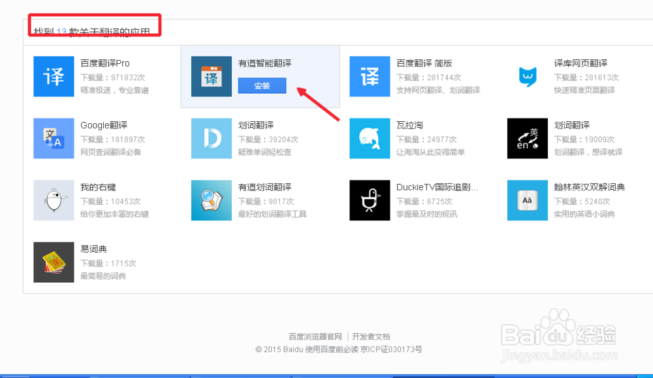Click description 让海淘从此变得简单

(x=430, y=153)
